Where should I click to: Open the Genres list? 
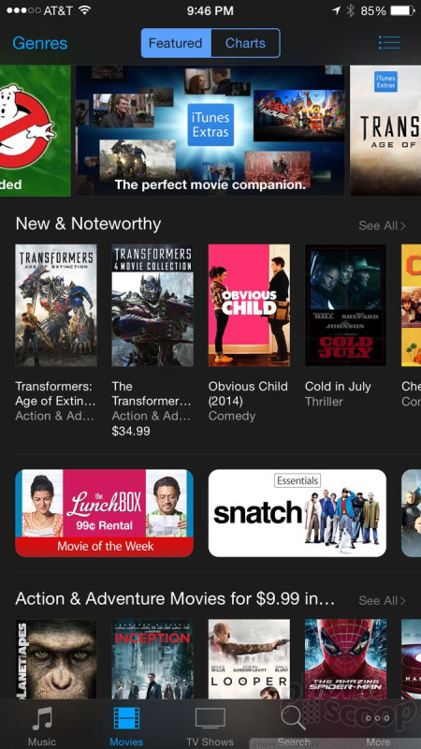40,43
